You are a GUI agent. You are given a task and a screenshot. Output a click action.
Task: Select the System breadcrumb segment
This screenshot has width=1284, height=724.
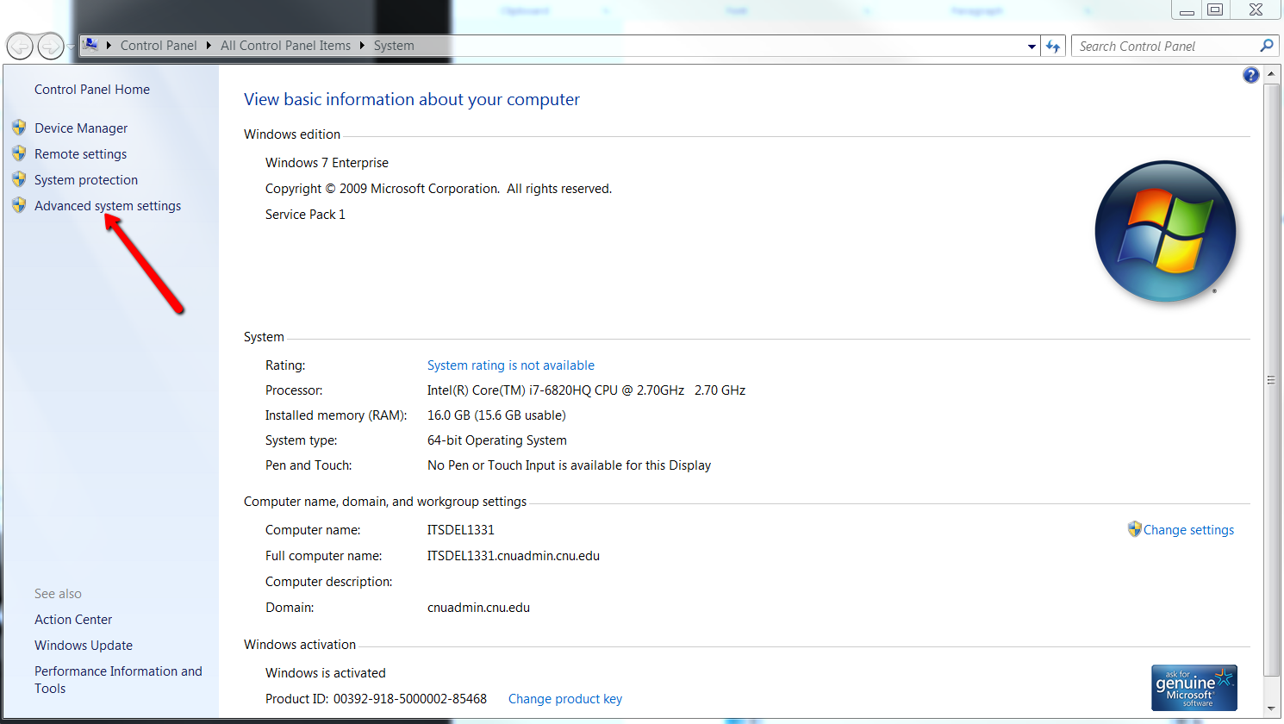pos(394,46)
